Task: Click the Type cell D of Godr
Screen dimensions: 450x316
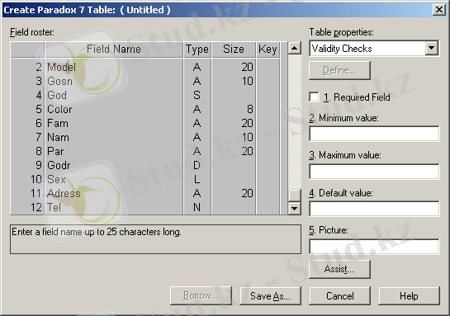Action: (197, 166)
